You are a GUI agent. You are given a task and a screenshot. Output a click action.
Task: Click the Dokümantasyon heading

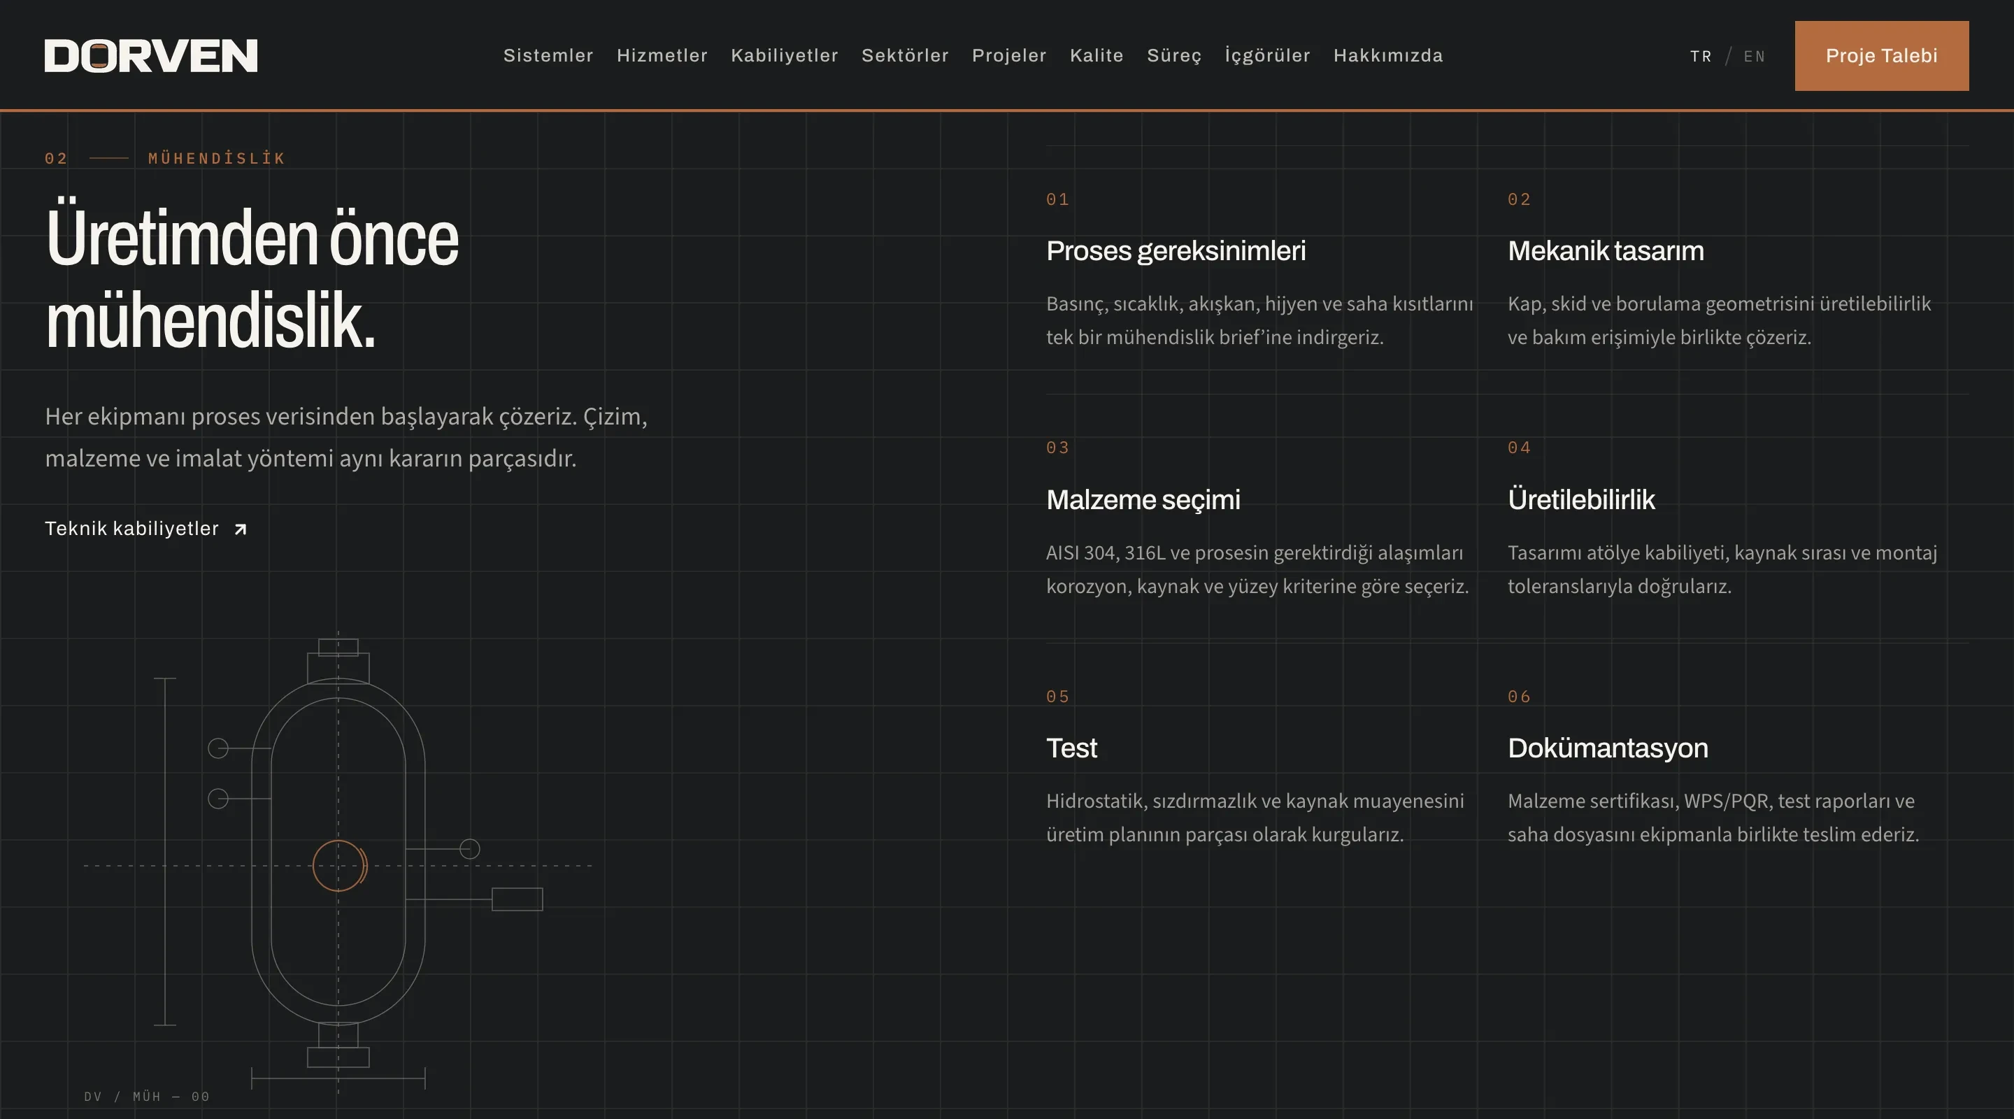(x=1608, y=748)
